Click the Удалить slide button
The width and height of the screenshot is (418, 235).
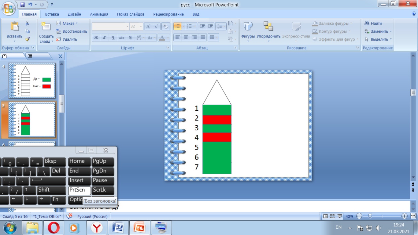[x=67, y=39]
